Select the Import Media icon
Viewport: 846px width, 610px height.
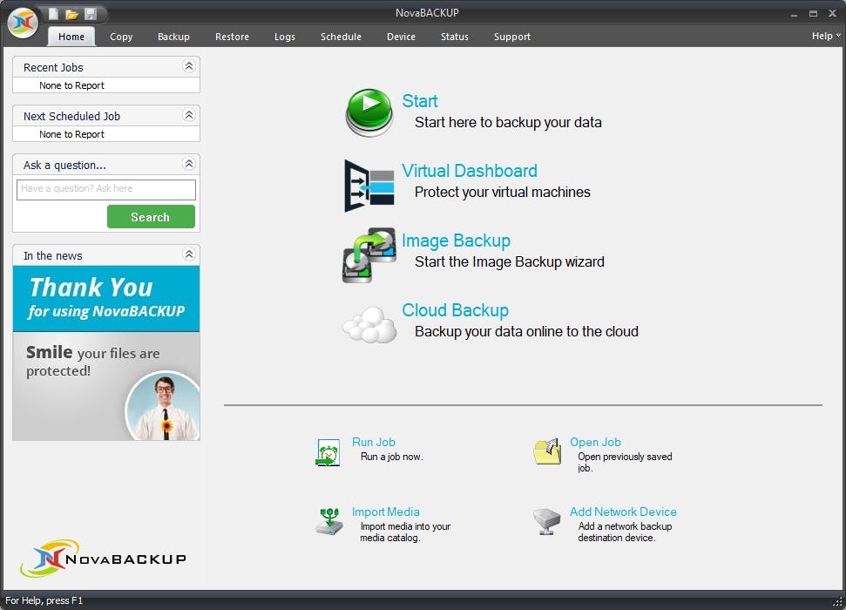click(x=328, y=521)
